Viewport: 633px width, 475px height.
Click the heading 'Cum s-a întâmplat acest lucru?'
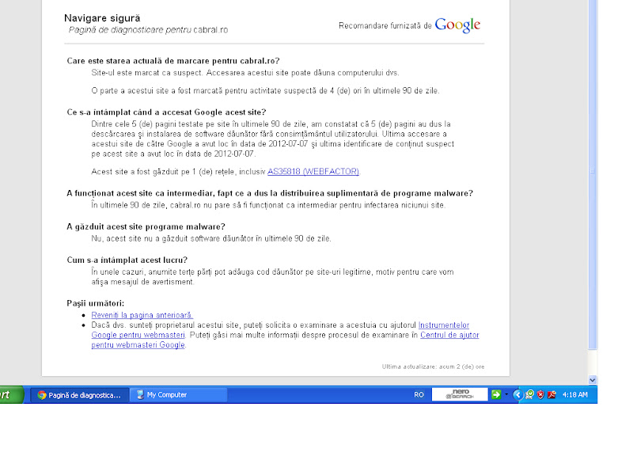(x=127, y=260)
